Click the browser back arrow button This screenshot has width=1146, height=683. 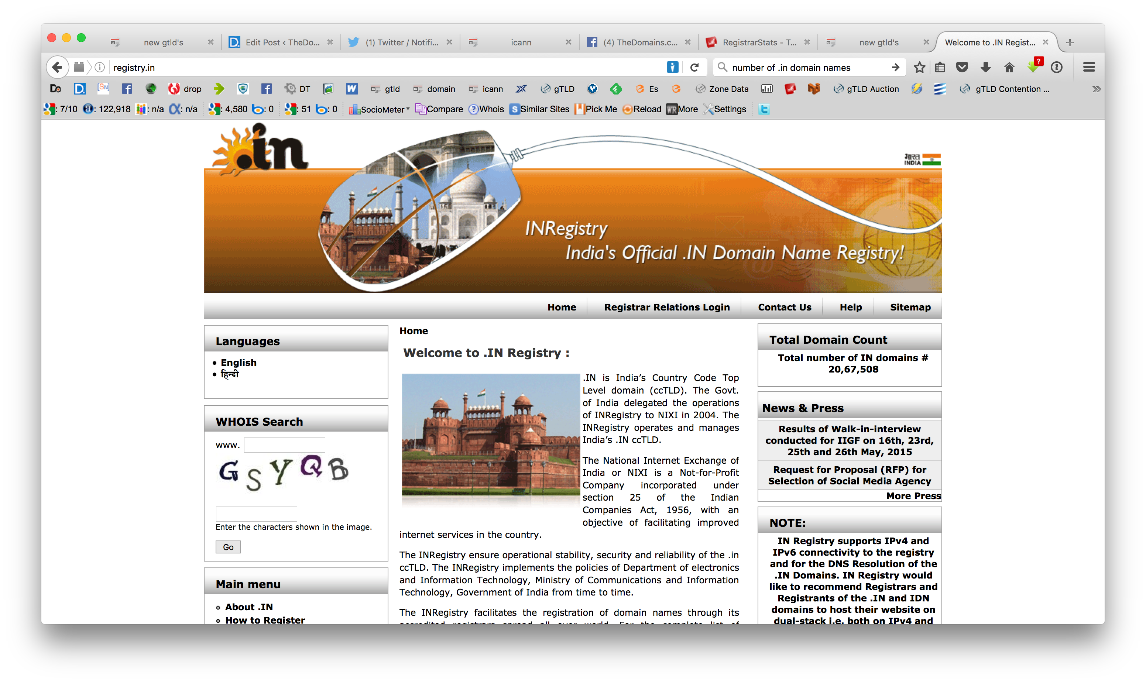coord(57,68)
